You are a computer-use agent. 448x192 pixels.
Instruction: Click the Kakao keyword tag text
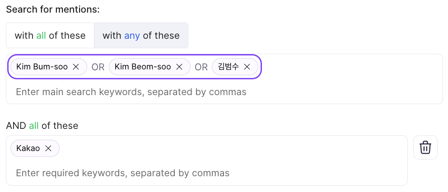(x=28, y=148)
